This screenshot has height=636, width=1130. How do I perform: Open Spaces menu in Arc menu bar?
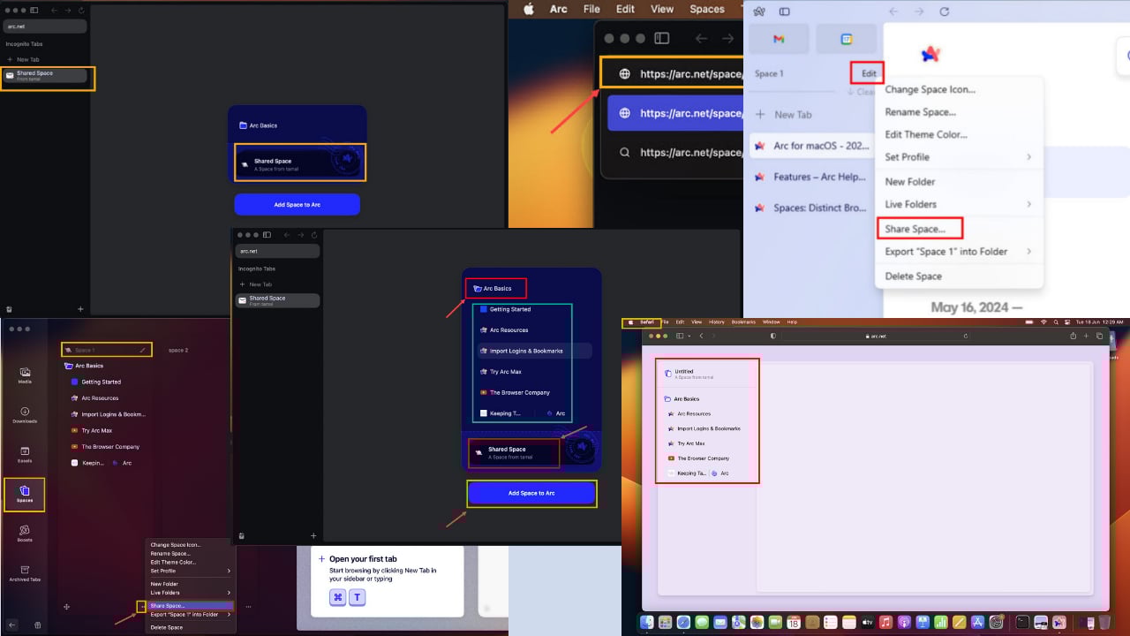click(707, 9)
